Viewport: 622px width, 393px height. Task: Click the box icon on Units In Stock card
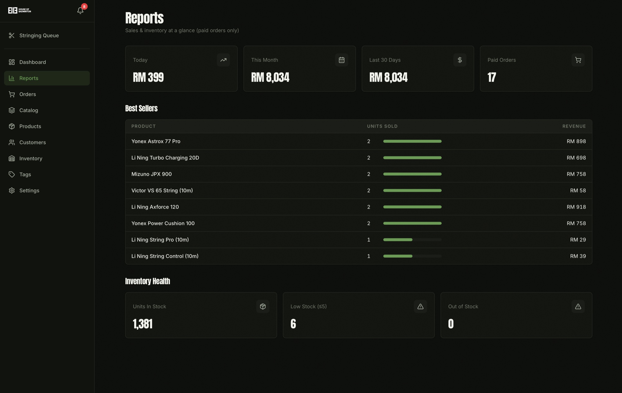263,307
